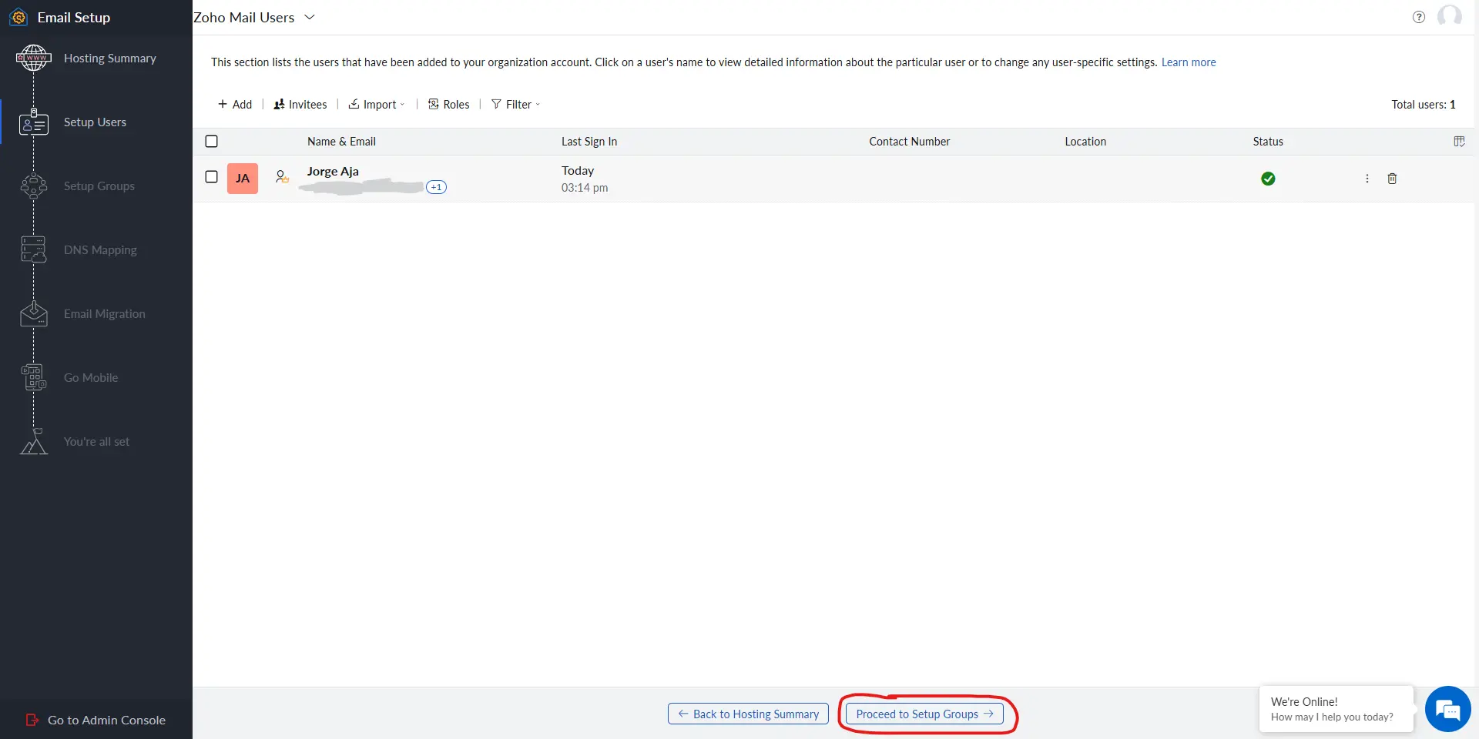This screenshot has height=739, width=1479.
Task: Click the You're all set mountain icon
Action: (x=34, y=442)
